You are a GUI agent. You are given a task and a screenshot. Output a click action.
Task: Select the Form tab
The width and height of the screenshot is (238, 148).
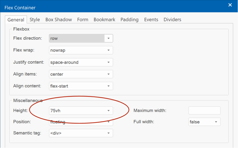pyautogui.click(x=83, y=20)
